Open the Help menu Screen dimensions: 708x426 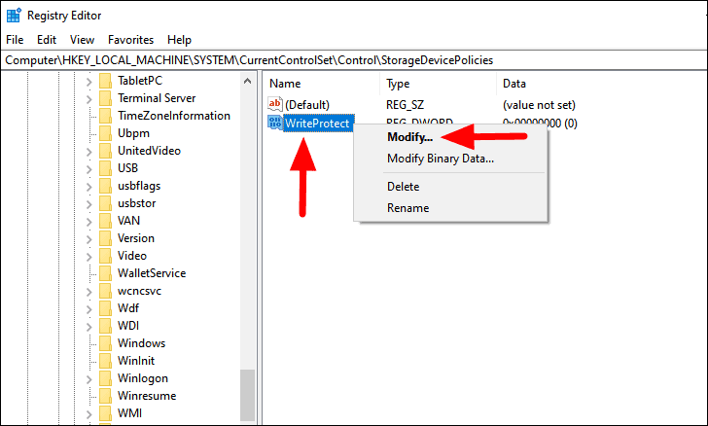point(179,40)
